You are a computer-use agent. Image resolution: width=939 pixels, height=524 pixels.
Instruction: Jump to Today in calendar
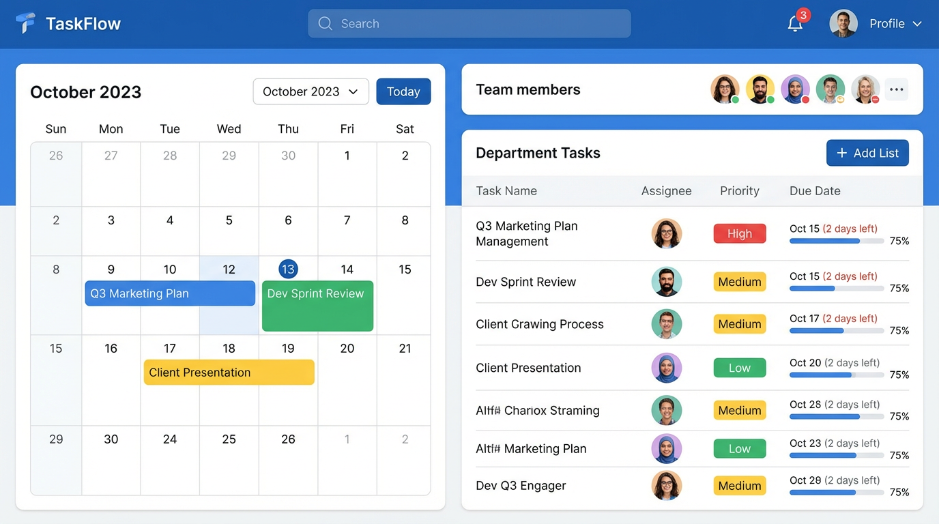tap(403, 91)
